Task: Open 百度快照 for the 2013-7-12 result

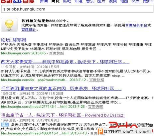Action: 96,80
